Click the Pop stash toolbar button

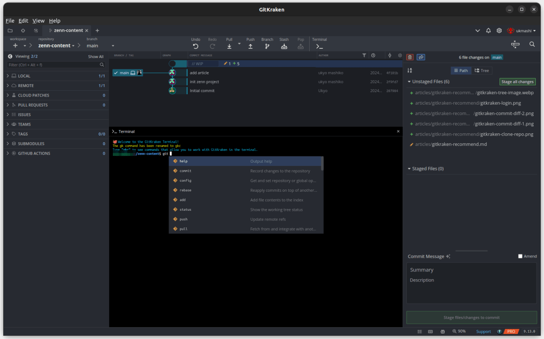tap(301, 44)
